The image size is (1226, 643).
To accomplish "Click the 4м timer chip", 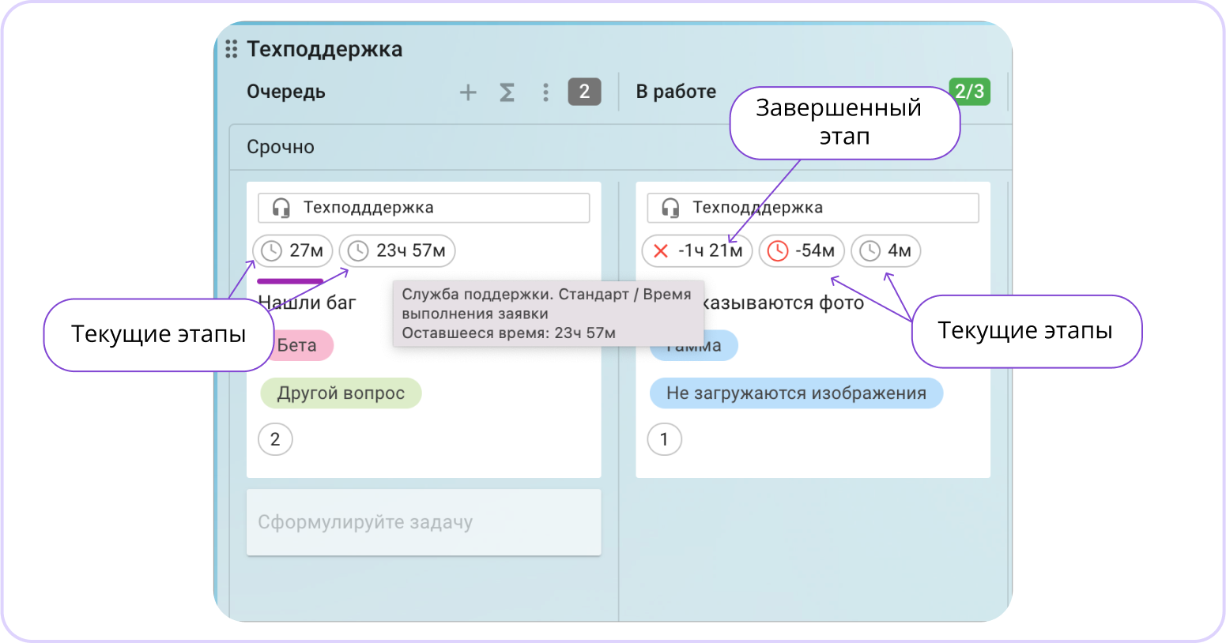I will 885,251.
